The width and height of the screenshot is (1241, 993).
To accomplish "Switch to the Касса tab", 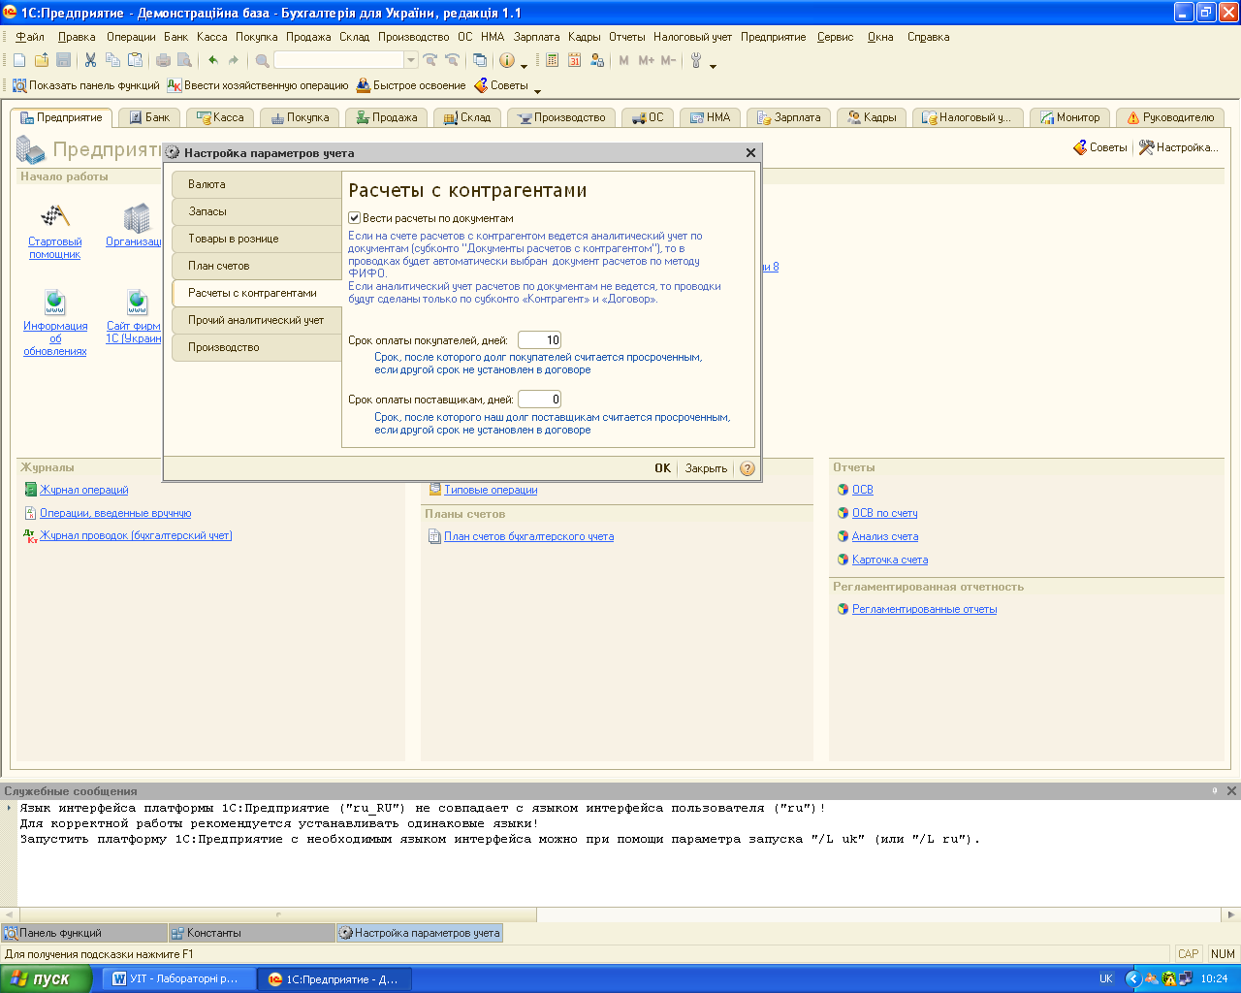I will (220, 117).
